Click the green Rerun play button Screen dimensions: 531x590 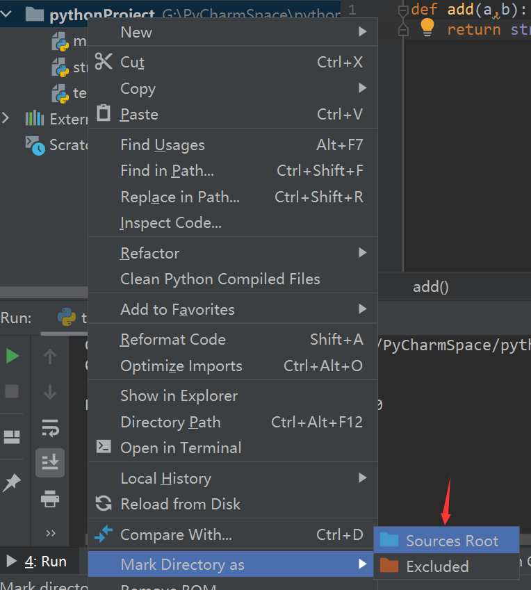[13, 356]
